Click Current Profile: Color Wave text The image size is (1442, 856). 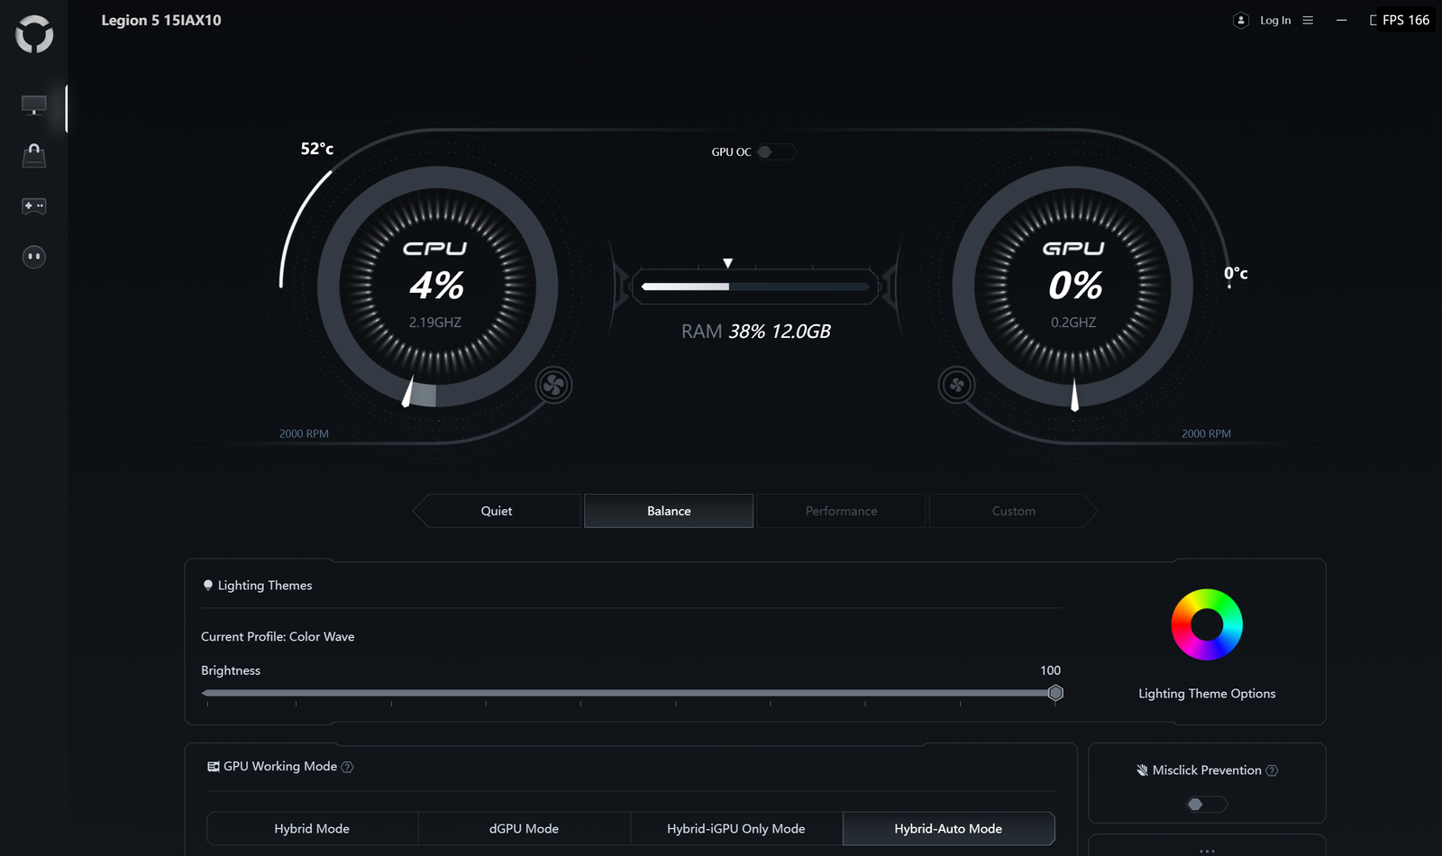278,637
